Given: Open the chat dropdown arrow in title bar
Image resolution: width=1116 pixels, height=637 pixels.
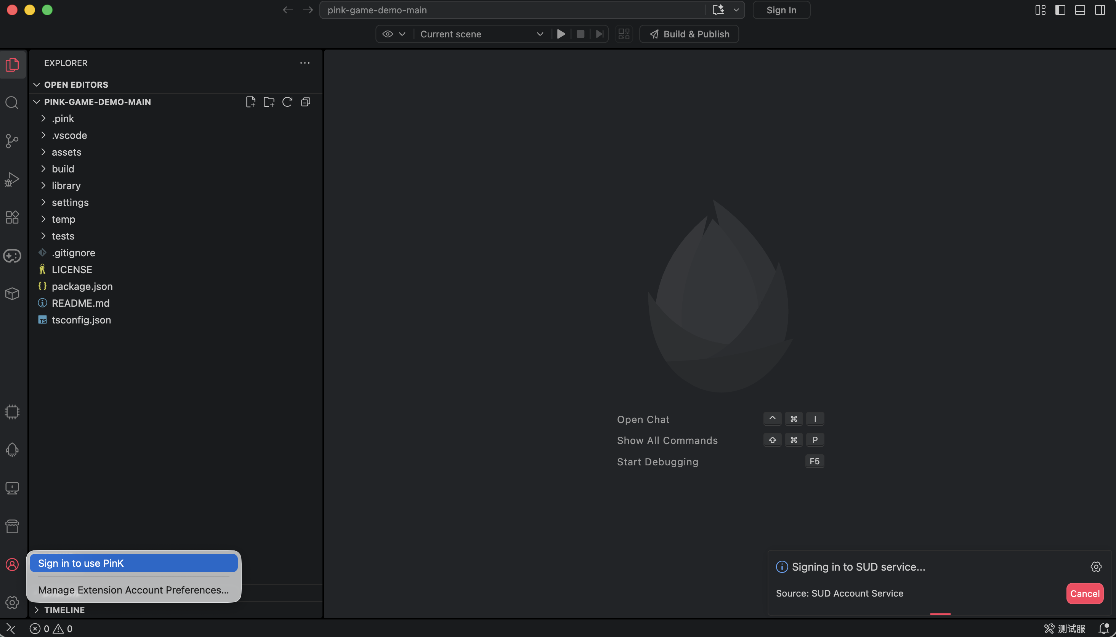Looking at the screenshot, I should (x=736, y=10).
